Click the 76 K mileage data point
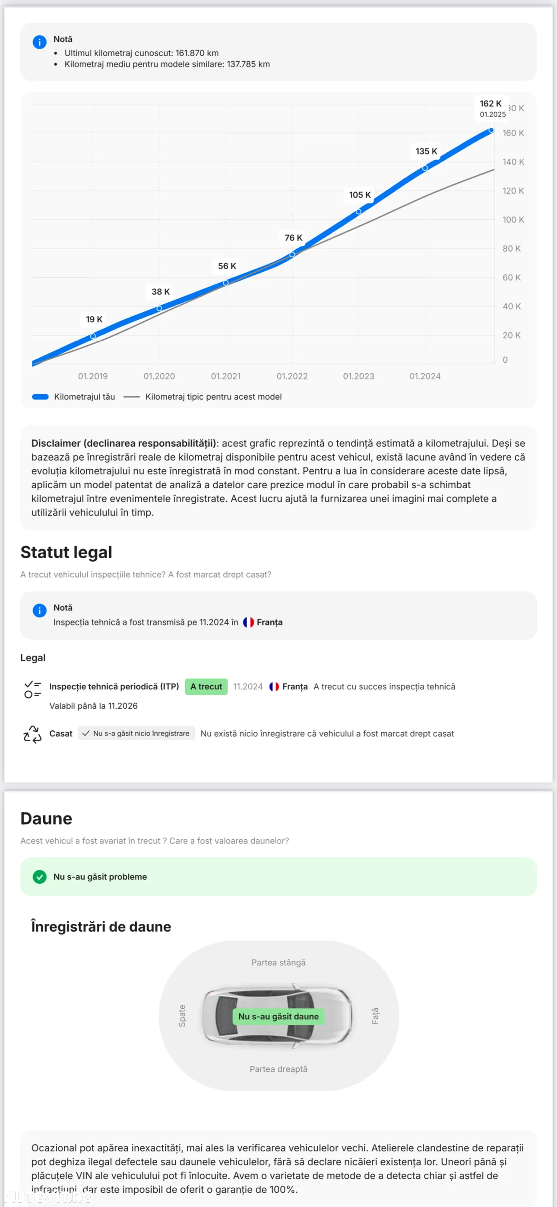Screen dimensions: 557x1207 click(x=292, y=254)
